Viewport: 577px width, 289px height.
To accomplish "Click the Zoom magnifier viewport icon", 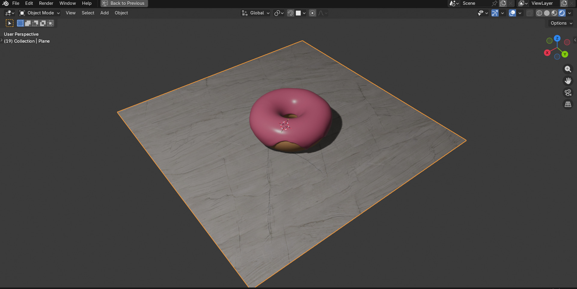I will tap(568, 69).
